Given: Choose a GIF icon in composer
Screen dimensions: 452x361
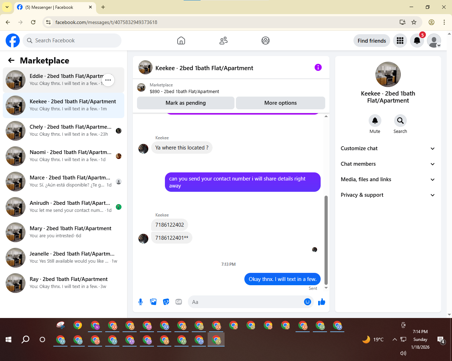Looking at the screenshot, I should 179,302.
